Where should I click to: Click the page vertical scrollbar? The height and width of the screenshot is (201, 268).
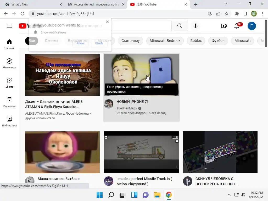(x=266, y=33)
